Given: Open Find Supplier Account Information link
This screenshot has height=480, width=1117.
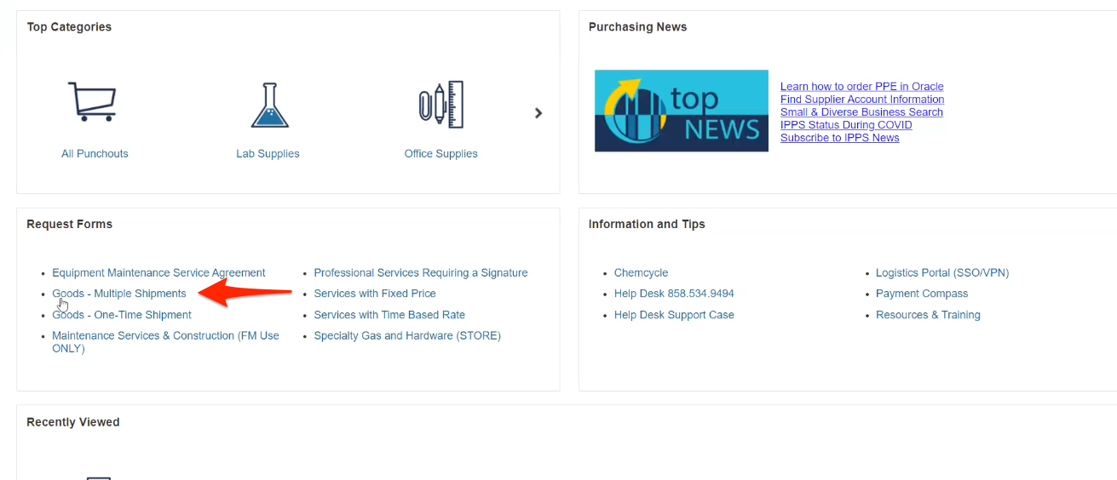Looking at the screenshot, I should [x=862, y=100].
